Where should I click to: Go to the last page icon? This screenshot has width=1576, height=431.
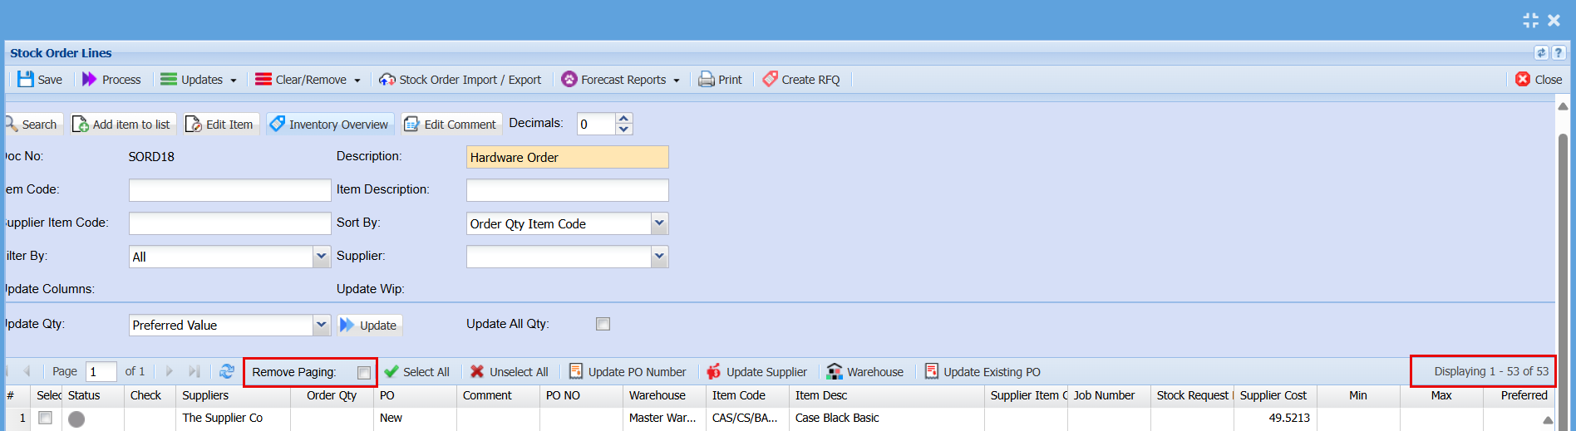(195, 371)
